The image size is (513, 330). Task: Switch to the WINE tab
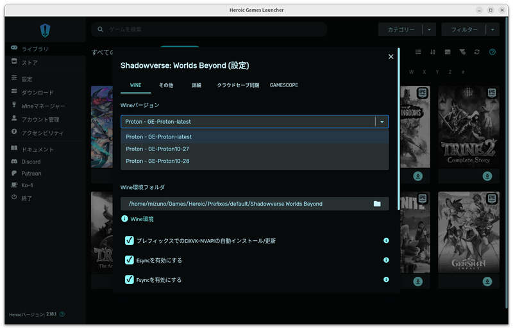click(136, 85)
